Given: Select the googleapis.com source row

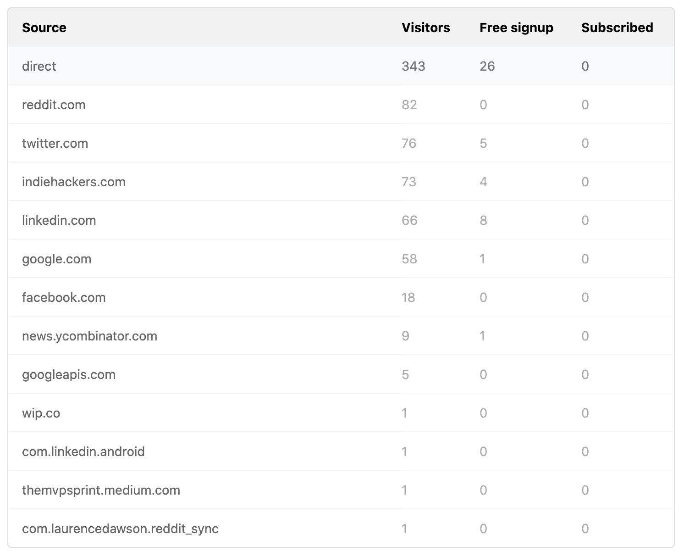Looking at the screenshot, I should pos(341,374).
